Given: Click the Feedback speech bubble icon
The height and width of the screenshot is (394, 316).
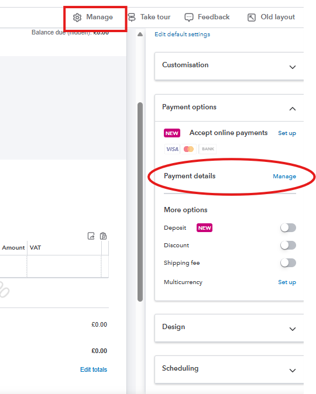Looking at the screenshot, I should pos(188,18).
